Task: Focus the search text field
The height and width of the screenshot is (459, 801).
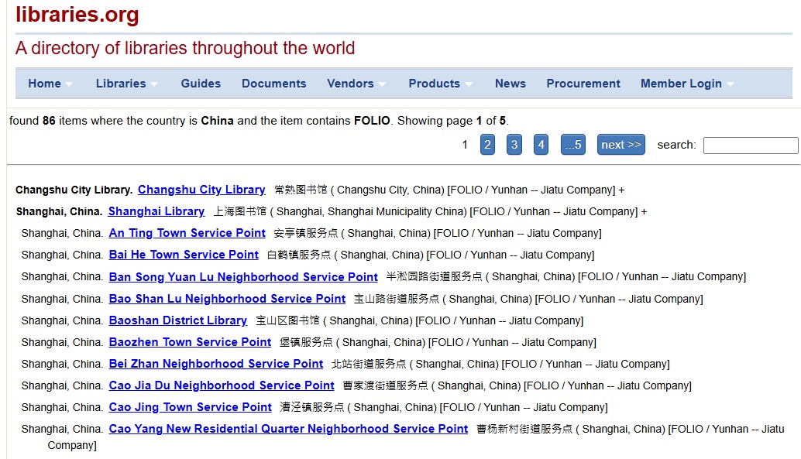Action: (750, 146)
